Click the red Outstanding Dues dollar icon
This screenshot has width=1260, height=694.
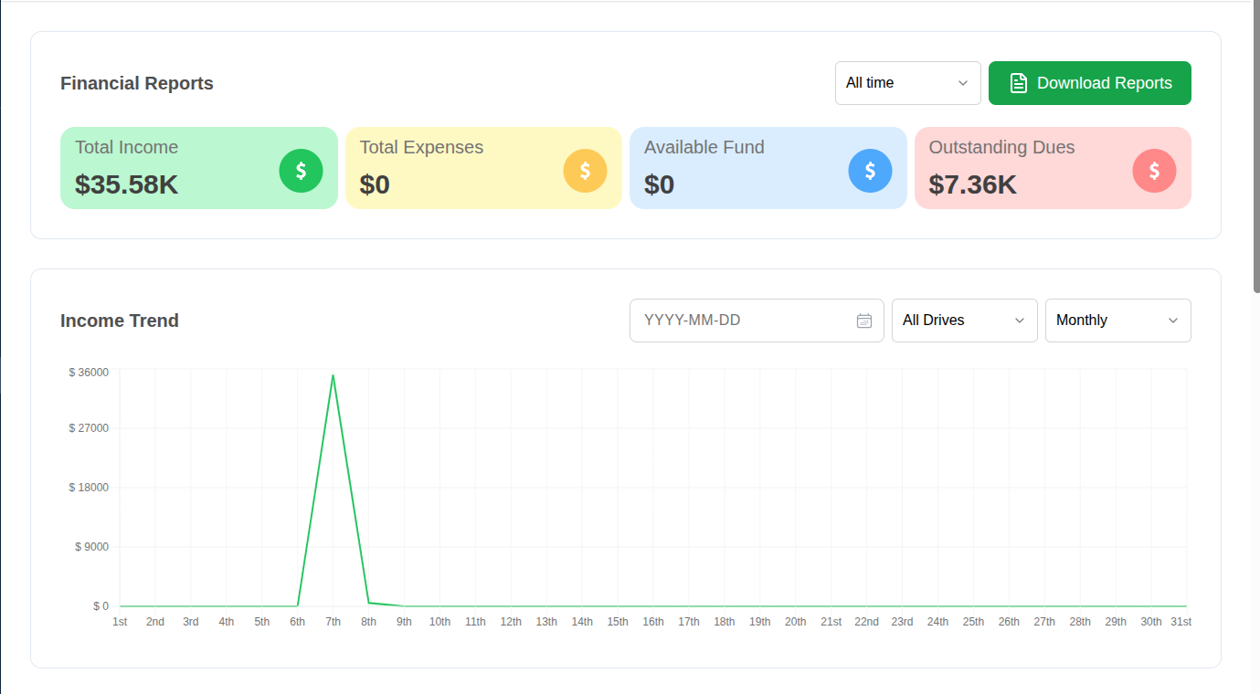coord(1154,171)
